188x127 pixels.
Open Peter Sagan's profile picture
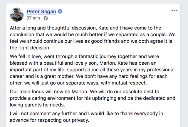coord(17,14)
